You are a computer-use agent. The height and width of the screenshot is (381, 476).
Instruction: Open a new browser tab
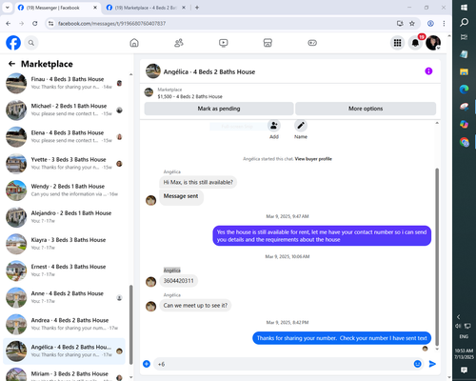pyautogui.click(x=197, y=8)
